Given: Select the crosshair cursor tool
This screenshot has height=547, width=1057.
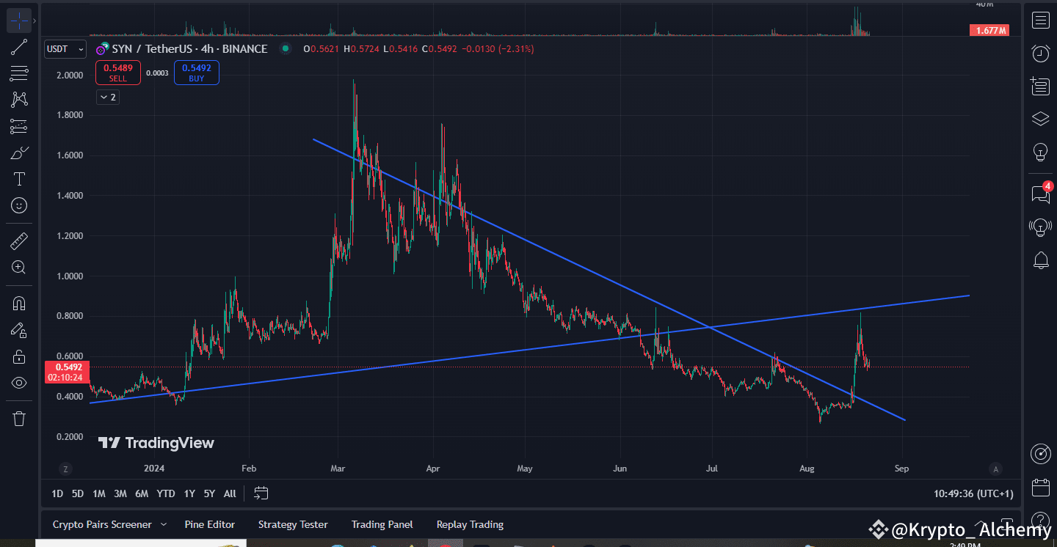Looking at the screenshot, I should pyautogui.click(x=18, y=20).
